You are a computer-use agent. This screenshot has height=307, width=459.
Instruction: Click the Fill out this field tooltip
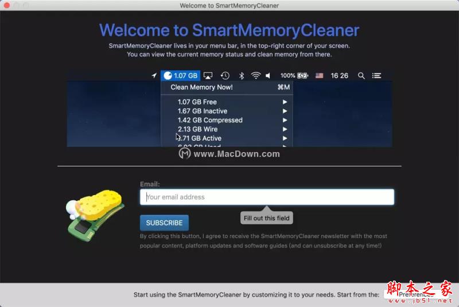tap(266, 218)
